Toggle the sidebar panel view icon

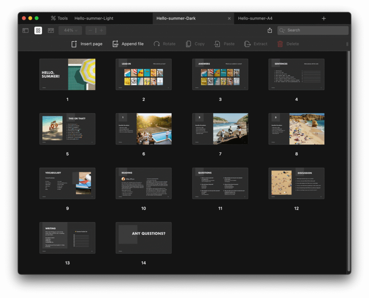point(26,31)
